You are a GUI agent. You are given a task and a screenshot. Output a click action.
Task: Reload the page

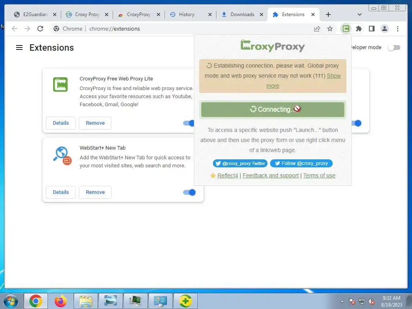coord(40,29)
